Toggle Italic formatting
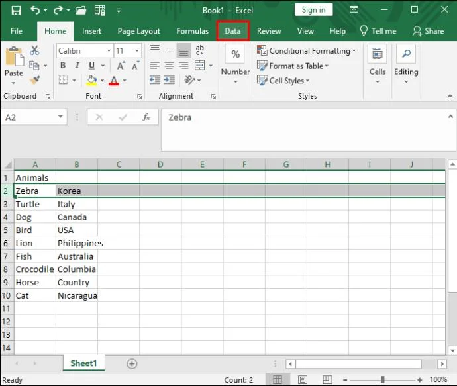Screen dimensions: 457x386 [x=77, y=66]
